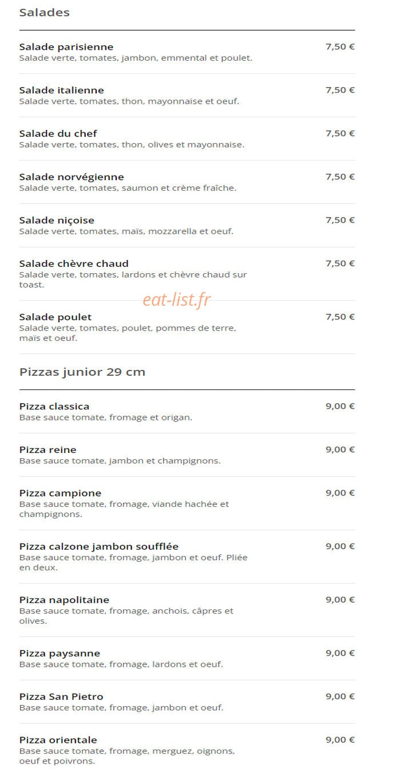The height and width of the screenshot is (776, 393).
Task: Click the 7,50 € price of Salade parisienne
Action: tap(340, 47)
